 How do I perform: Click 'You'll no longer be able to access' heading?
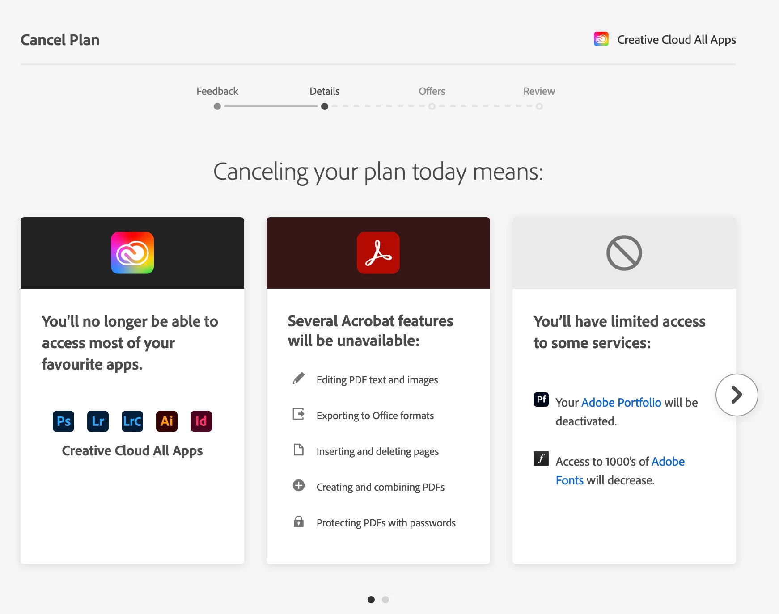(130, 343)
